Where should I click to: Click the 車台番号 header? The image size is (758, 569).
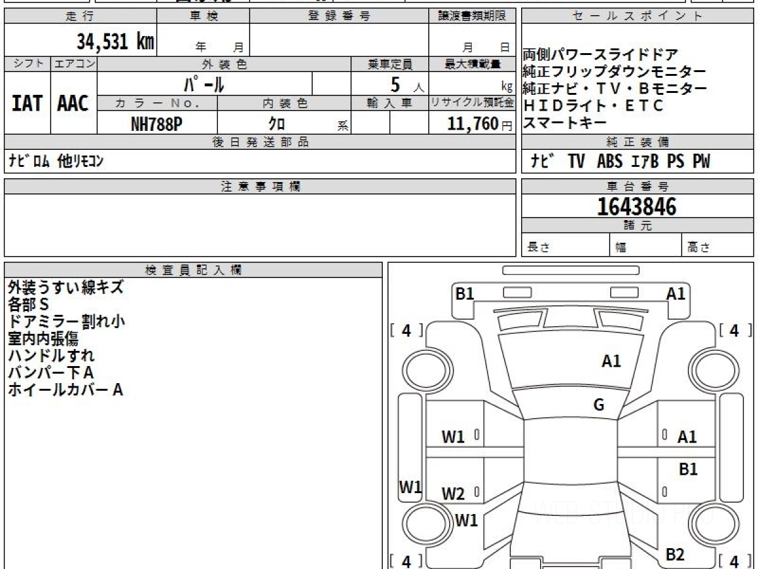tap(638, 187)
